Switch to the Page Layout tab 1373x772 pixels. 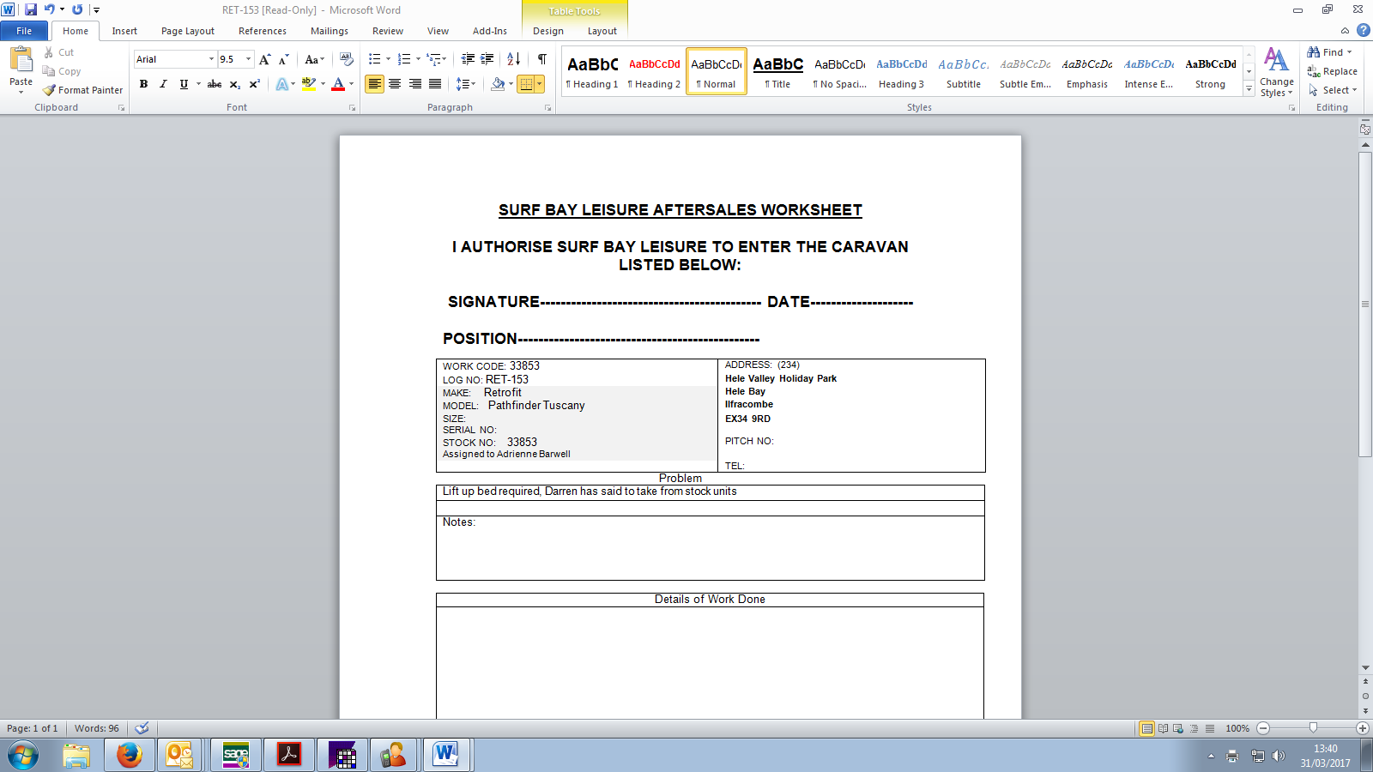pos(188,31)
